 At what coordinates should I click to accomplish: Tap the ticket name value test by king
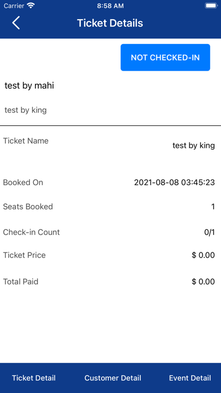[x=193, y=146]
